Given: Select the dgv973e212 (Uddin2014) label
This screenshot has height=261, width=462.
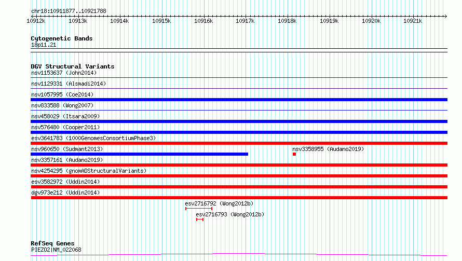Looking at the screenshot, I should click(65, 193).
